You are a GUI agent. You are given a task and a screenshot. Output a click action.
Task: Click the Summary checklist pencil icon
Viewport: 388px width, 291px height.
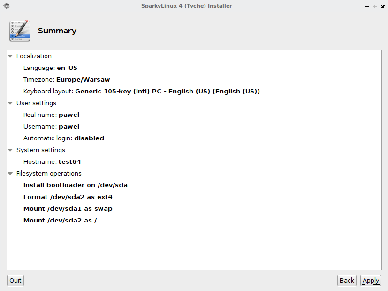click(20, 31)
